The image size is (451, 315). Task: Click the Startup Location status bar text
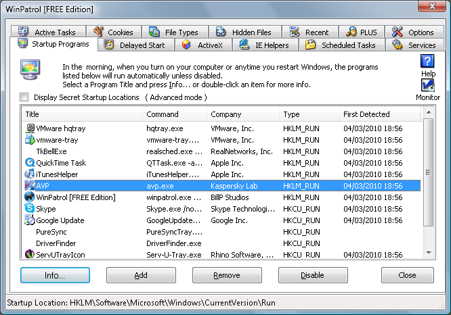pos(141,303)
